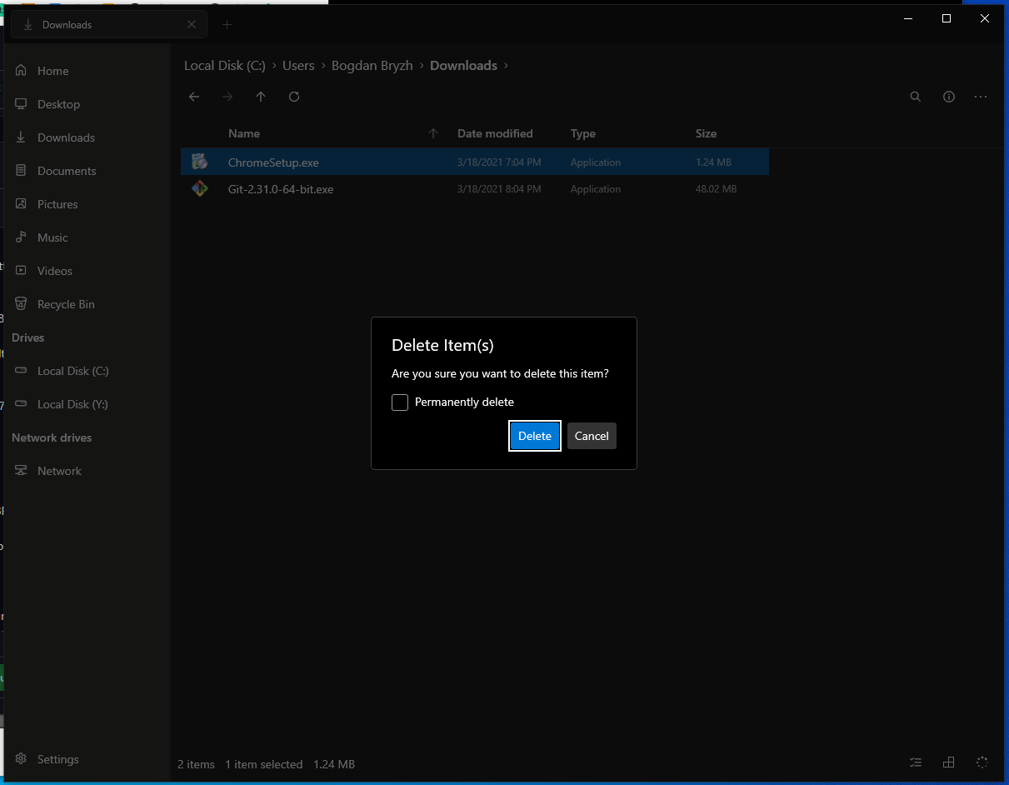The image size is (1009, 785).
Task: Select the ChromeSetup.exe file name
Action: [273, 162]
